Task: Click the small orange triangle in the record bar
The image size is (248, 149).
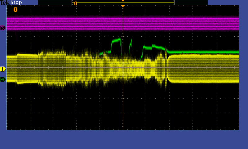Action: [x=123, y=1]
